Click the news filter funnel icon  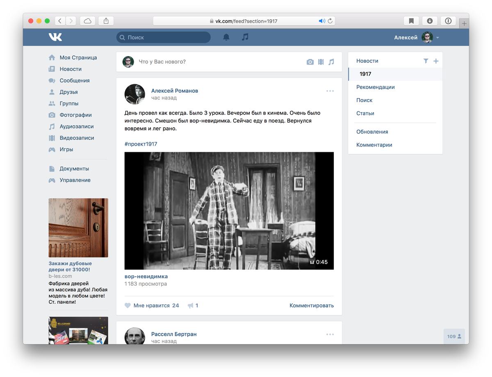pyautogui.click(x=426, y=61)
